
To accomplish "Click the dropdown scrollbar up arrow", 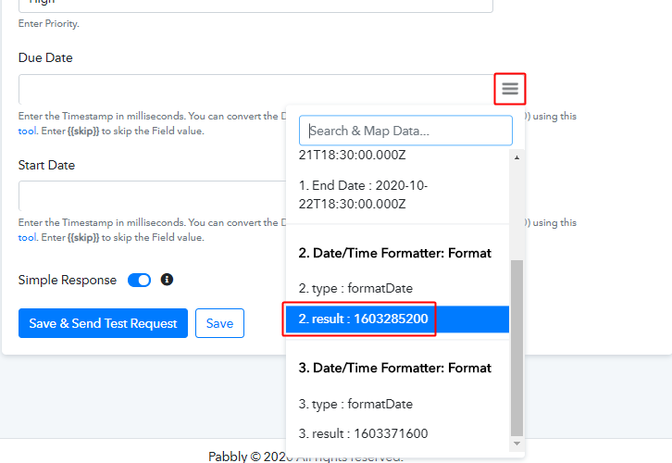I will pyautogui.click(x=516, y=157).
